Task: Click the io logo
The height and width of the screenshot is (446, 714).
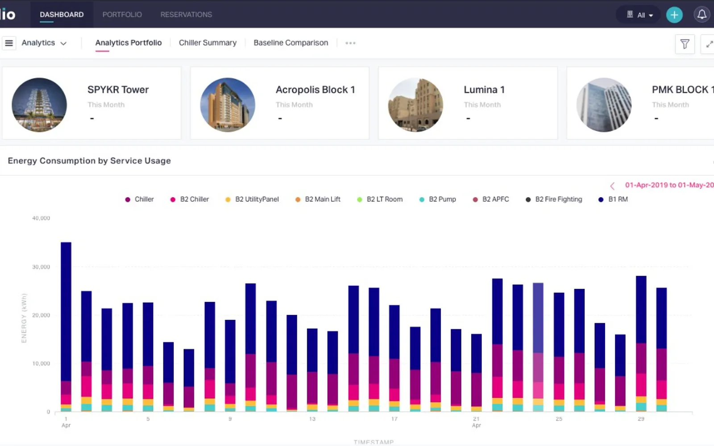Action: (x=8, y=14)
